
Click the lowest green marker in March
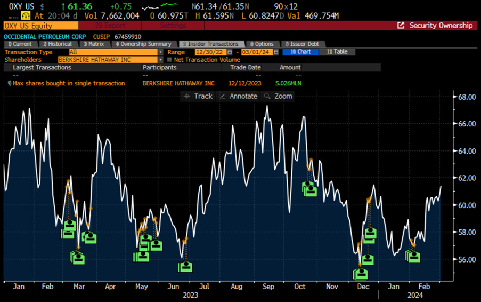(77, 258)
